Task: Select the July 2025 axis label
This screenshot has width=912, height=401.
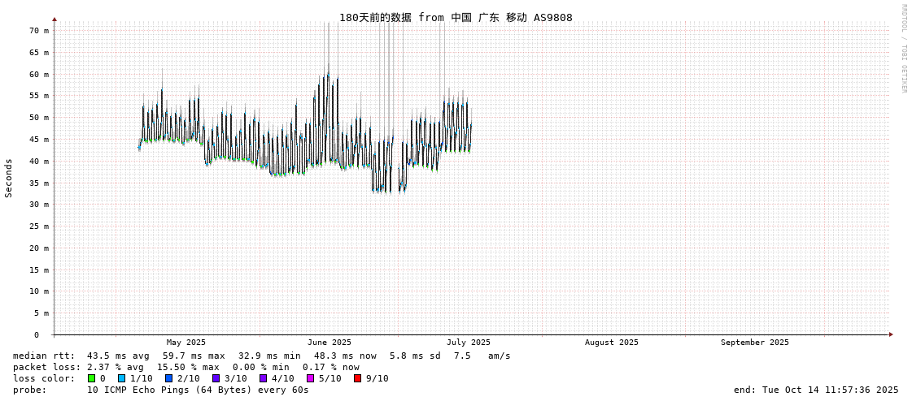Action: [469, 343]
